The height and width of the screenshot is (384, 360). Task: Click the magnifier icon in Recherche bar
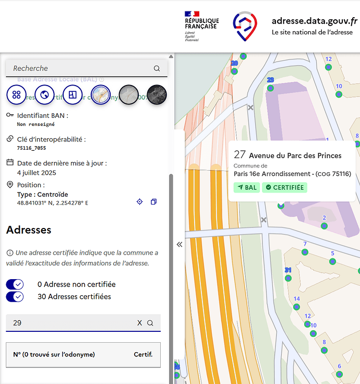(x=157, y=68)
